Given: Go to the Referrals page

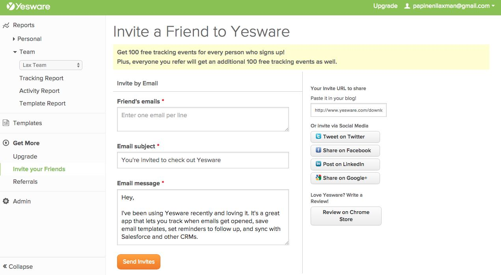Looking at the screenshot, I should [x=25, y=182].
